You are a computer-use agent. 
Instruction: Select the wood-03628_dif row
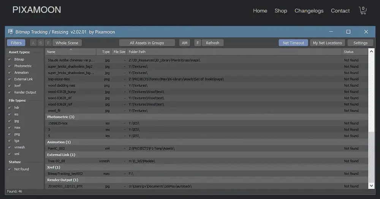tap(206, 98)
